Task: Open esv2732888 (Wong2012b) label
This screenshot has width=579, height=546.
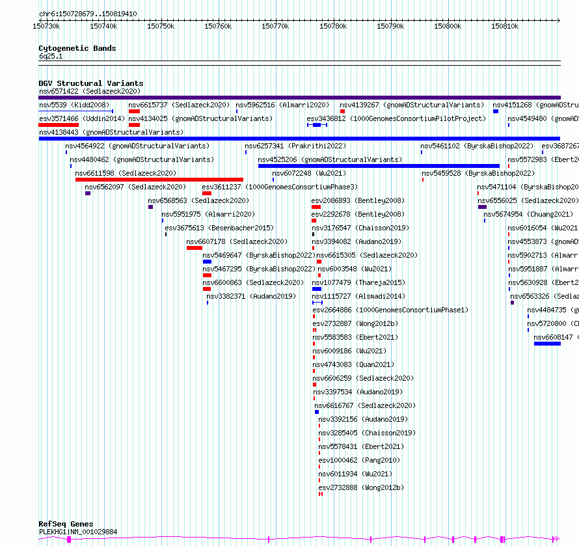Action: click(361, 487)
